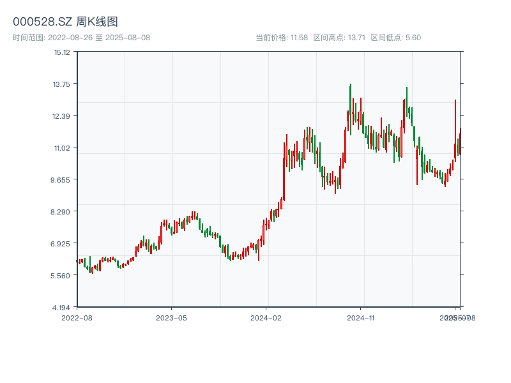The height and width of the screenshot is (383, 511).
Task: Click the 6.925 y-axis label
Action: pyautogui.click(x=62, y=244)
